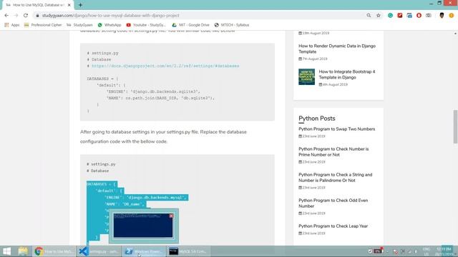The width and height of the screenshot is (458, 257).
Task: Switch to MySQL 5.6 Command Line taskbar item
Action: point(188,251)
